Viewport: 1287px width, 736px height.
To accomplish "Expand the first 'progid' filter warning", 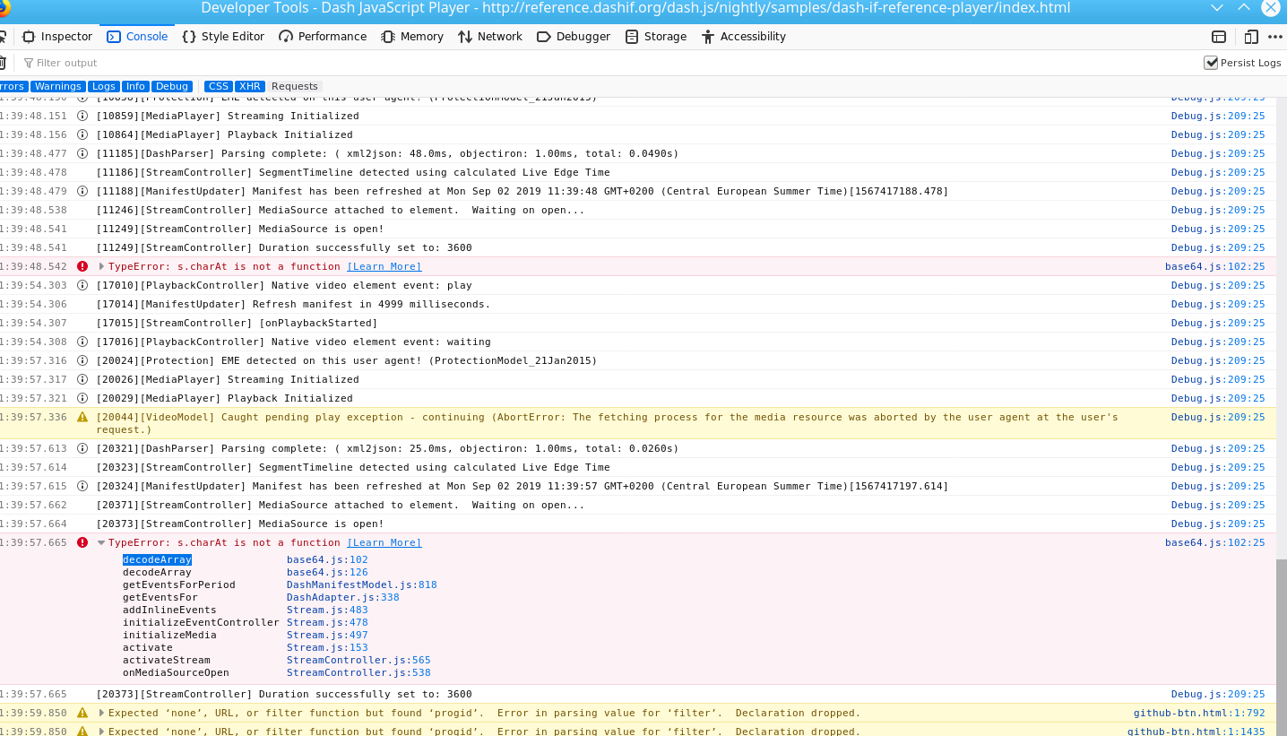I will point(101,714).
